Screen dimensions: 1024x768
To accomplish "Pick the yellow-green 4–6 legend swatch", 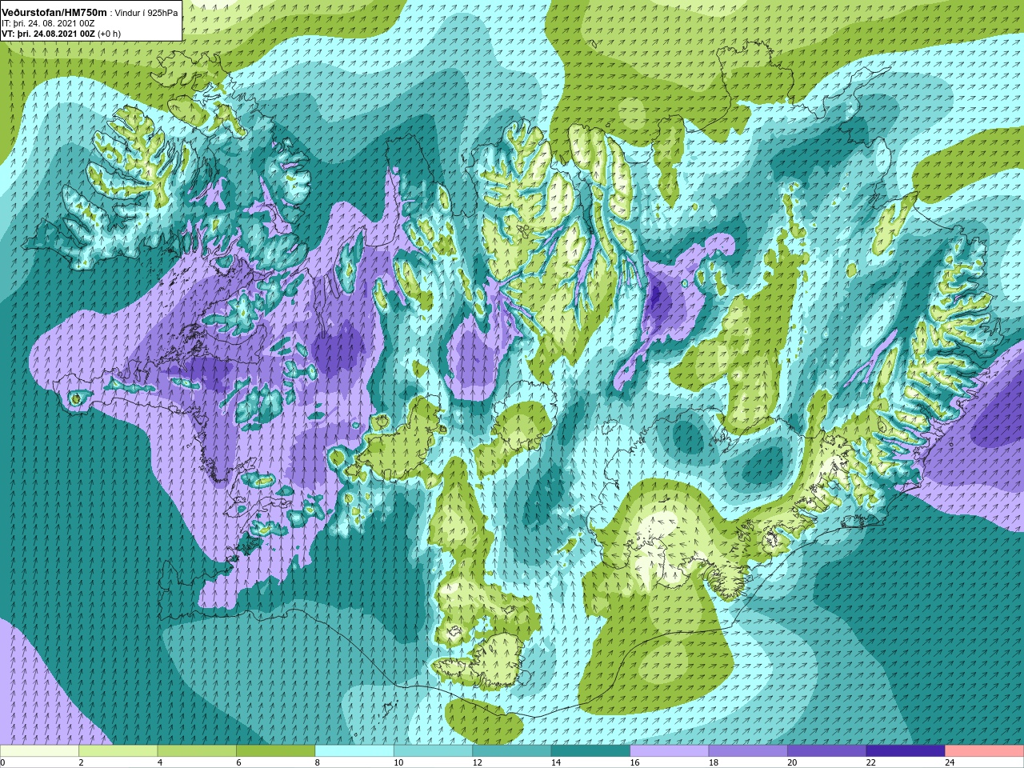I will [197, 751].
